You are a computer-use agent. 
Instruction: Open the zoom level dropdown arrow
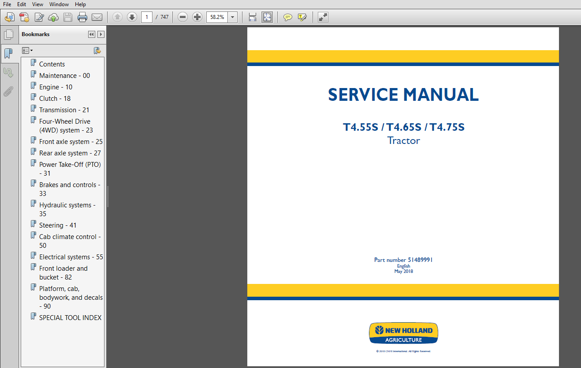pos(233,17)
